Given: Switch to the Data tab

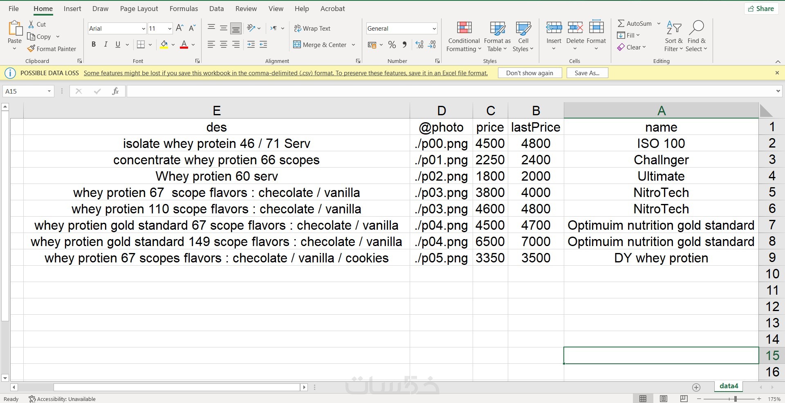Looking at the screenshot, I should 216,9.
